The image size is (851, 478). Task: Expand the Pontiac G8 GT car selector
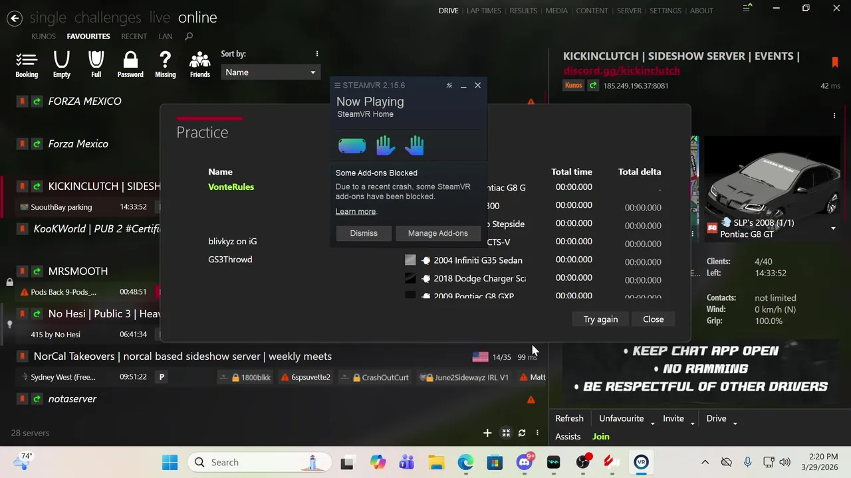click(833, 228)
